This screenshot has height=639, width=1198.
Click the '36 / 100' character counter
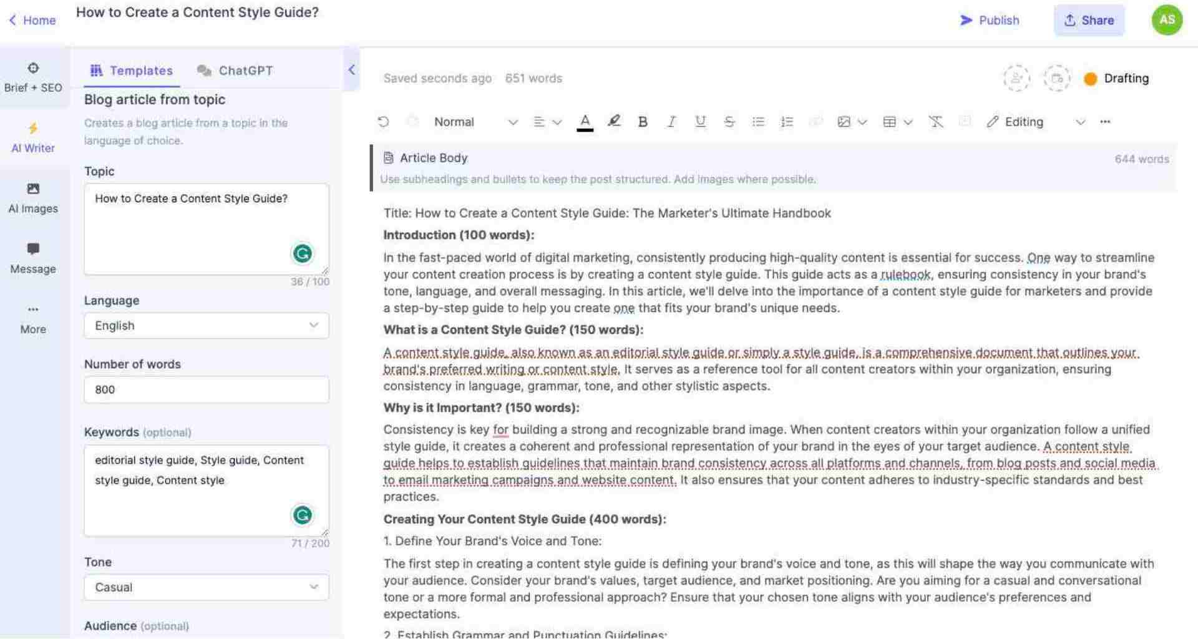[310, 281]
